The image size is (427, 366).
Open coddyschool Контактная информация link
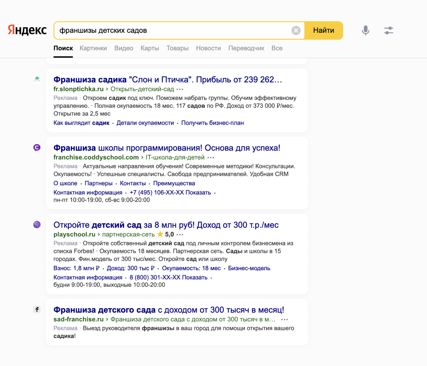(x=88, y=192)
